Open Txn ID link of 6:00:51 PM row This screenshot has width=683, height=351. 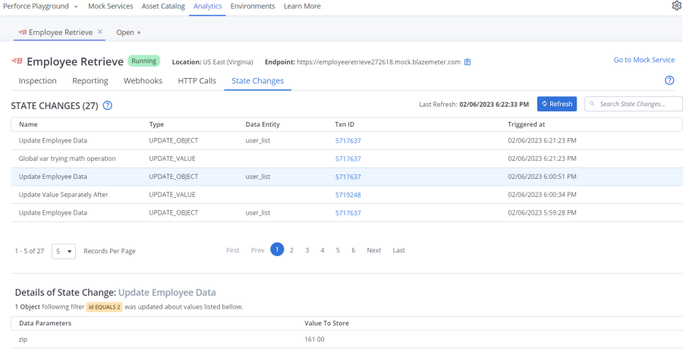[348, 177]
